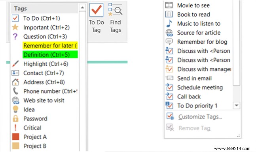Click the Web site to visit globe icon
256x152 pixels.
15,100
